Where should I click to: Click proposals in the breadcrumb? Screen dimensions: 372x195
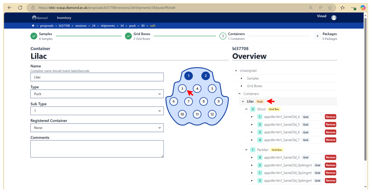pyautogui.click(x=47, y=26)
